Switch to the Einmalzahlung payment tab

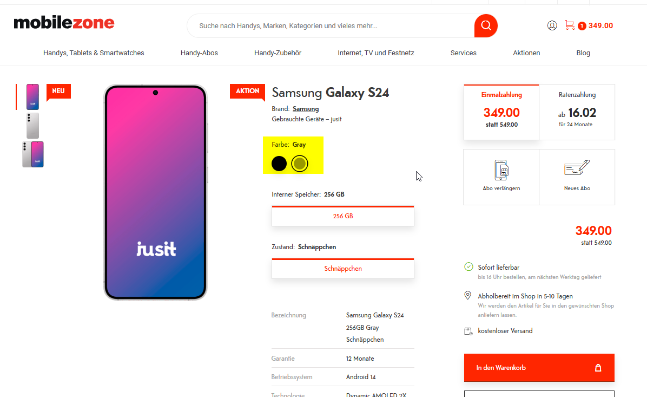(501, 112)
